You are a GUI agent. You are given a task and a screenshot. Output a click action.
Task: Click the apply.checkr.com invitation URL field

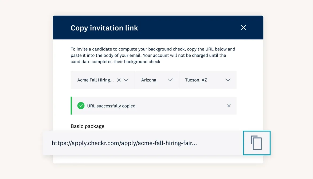(143, 143)
